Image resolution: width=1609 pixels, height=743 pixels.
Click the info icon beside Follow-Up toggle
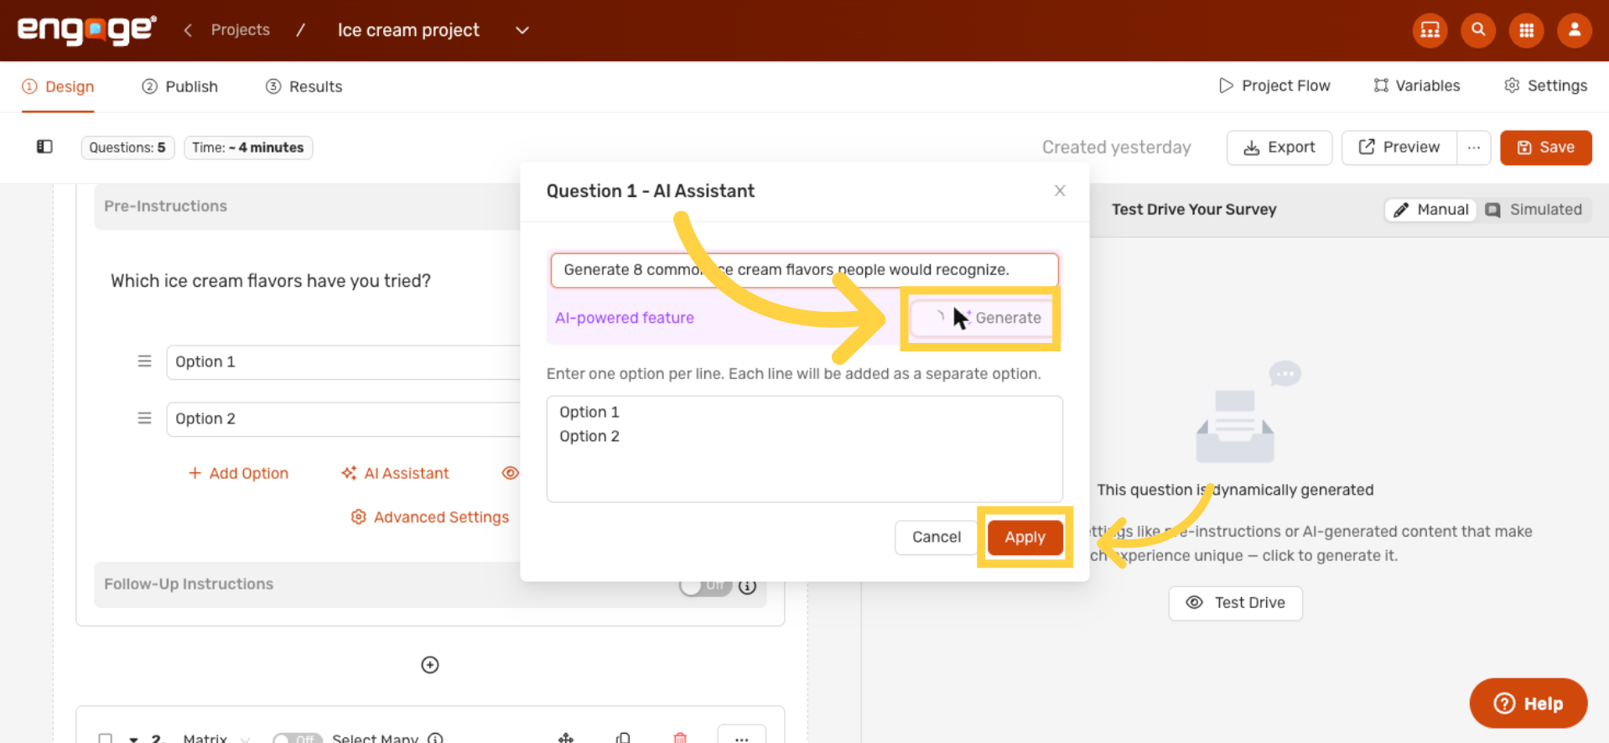748,586
